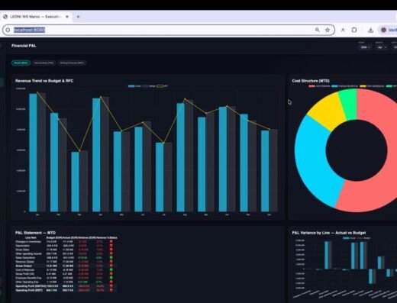Screen dimensions: 397x303
Task: Toggle Actual legend in P&L Variance chart
Action: [x=349, y=238]
